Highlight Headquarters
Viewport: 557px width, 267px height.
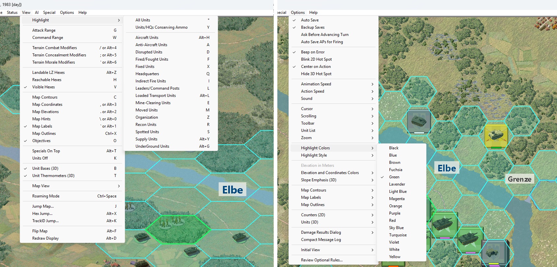click(171, 74)
